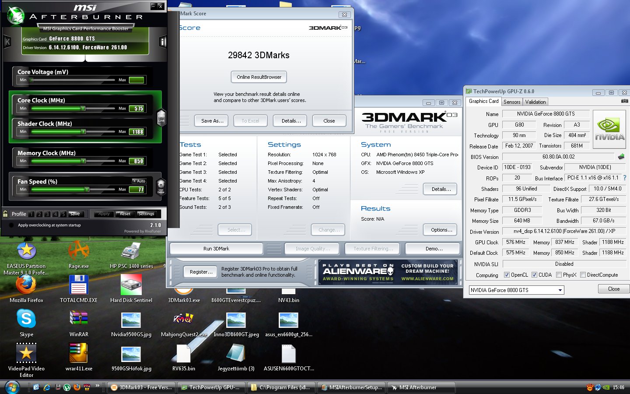This screenshot has width=630, height=394.
Task: Click the Demo button in 3DMark03
Action: click(434, 249)
